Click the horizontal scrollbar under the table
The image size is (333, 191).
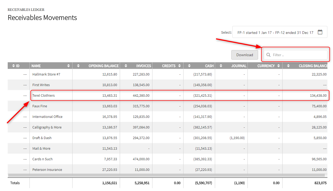click(166, 175)
